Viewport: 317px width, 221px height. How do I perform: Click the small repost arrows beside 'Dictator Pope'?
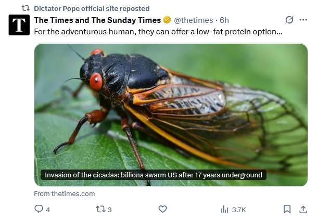(26, 8)
